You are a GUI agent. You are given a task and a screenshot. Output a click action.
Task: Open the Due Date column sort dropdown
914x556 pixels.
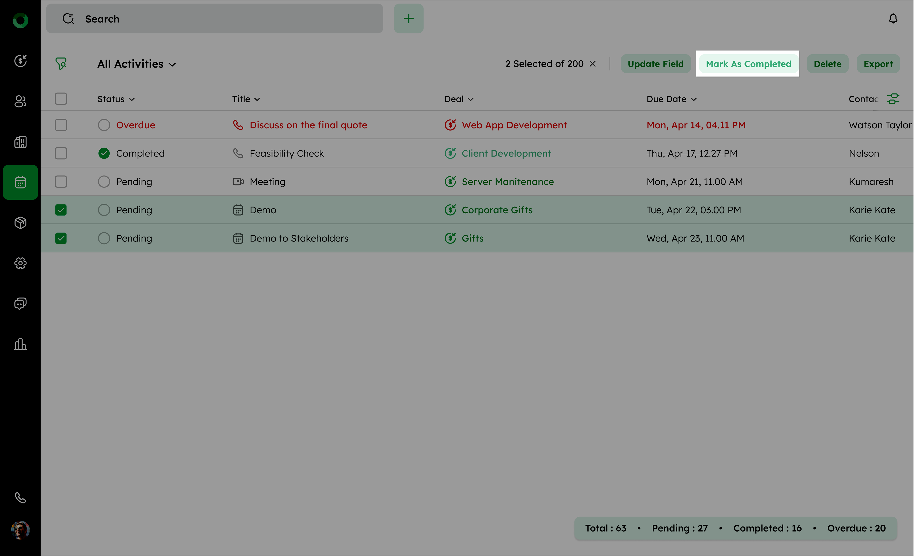pyautogui.click(x=694, y=99)
